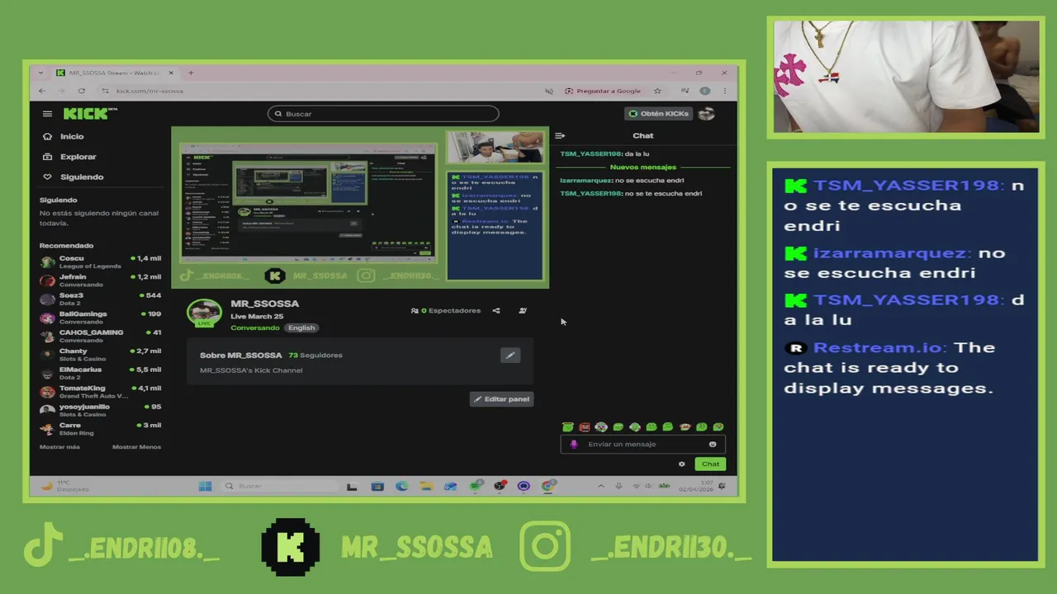Click the Windows taskbar Buscar search box
This screenshot has height=594, width=1057.
(279, 487)
